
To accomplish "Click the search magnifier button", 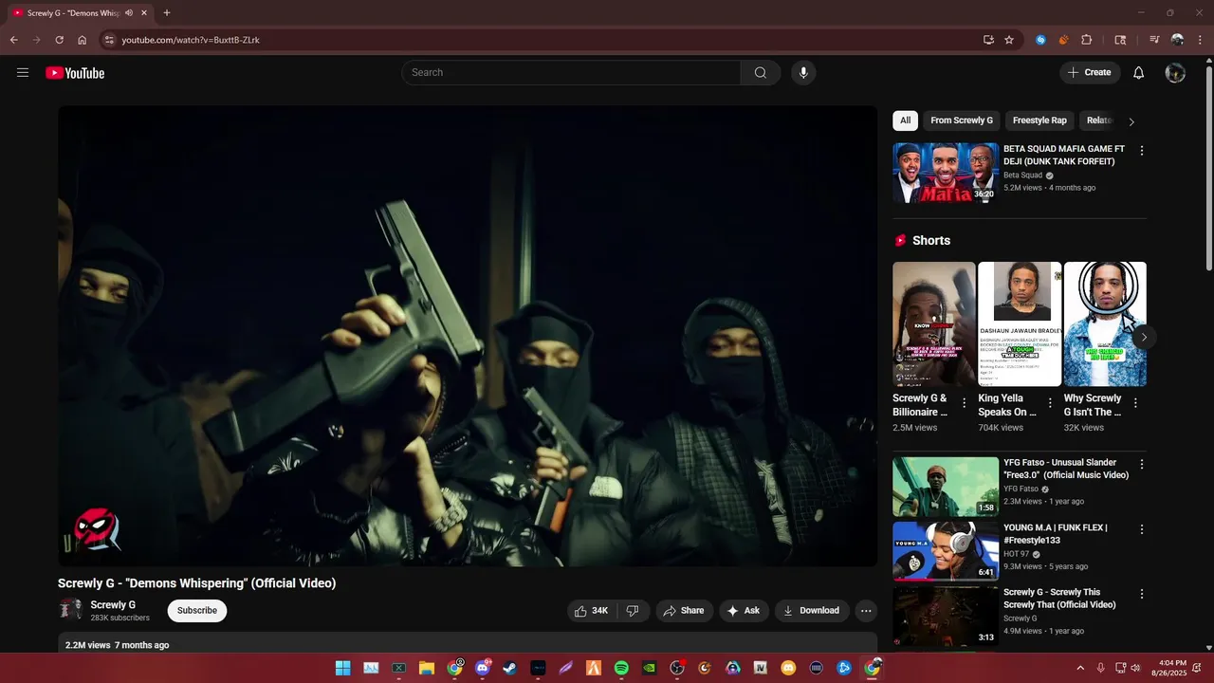I will point(761,73).
